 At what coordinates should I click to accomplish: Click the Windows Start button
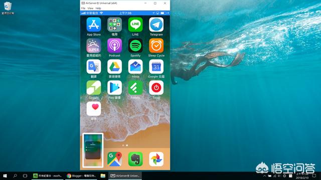coord(5,175)
